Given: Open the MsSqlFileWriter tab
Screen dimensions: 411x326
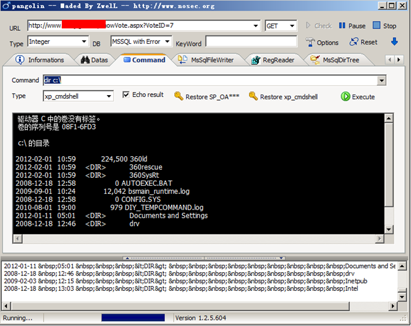Looking at the screenshot, I should 206,60.
